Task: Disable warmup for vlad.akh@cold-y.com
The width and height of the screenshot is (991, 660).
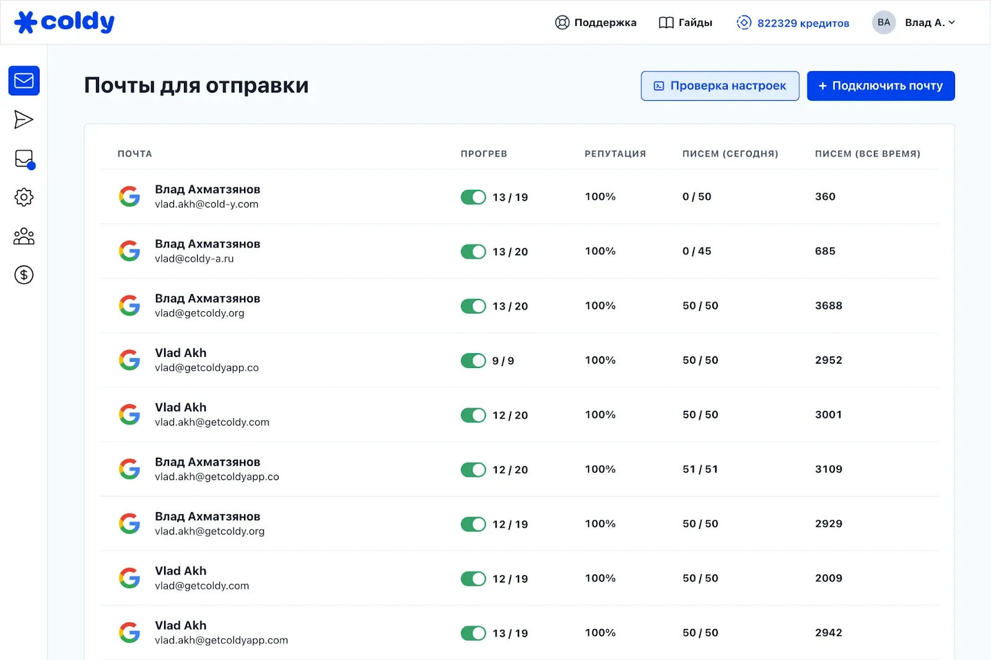Action: click(x=473, y=197)
